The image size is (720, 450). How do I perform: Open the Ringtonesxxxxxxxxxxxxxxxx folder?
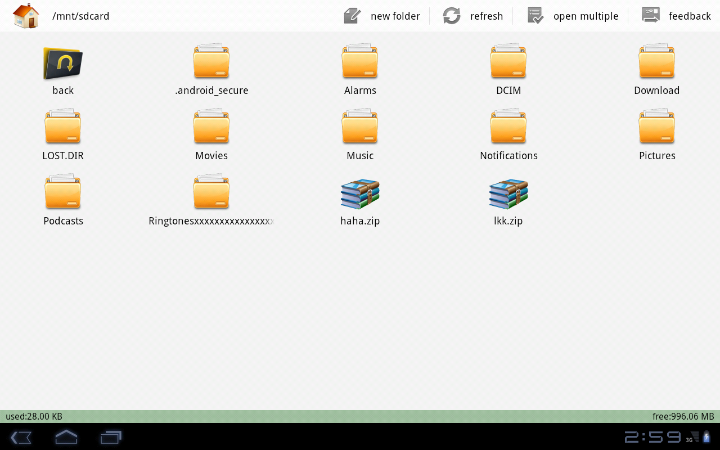tap(211, 191)
